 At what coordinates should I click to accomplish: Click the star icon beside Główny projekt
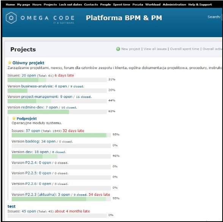(9, 63)
